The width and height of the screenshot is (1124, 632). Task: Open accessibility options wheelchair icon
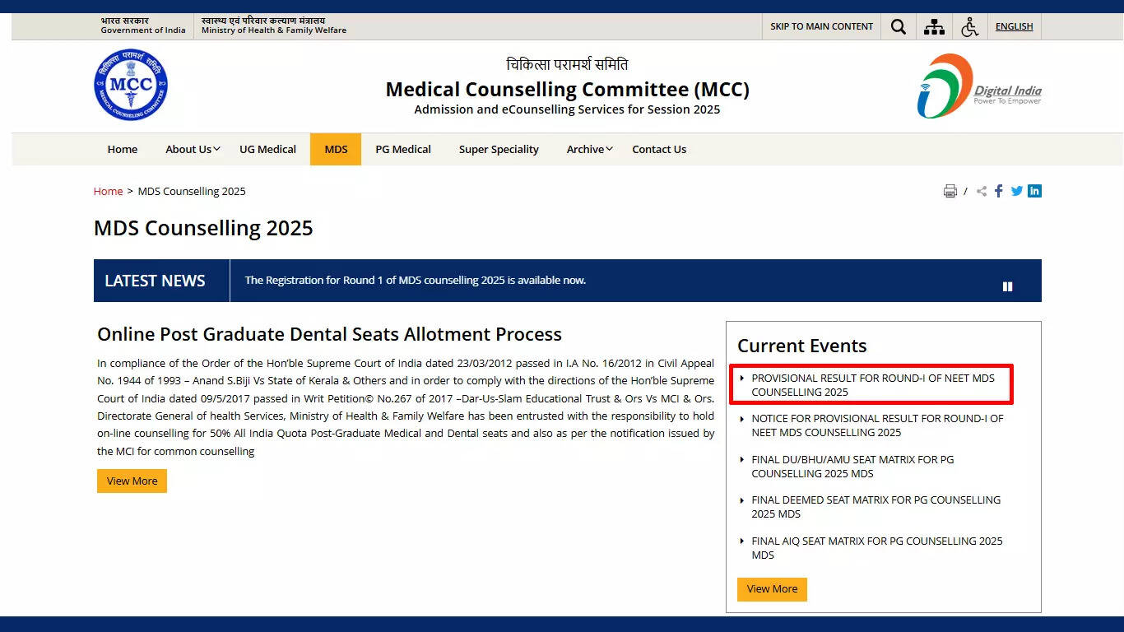pyautogui.click(x=970, y=26)
